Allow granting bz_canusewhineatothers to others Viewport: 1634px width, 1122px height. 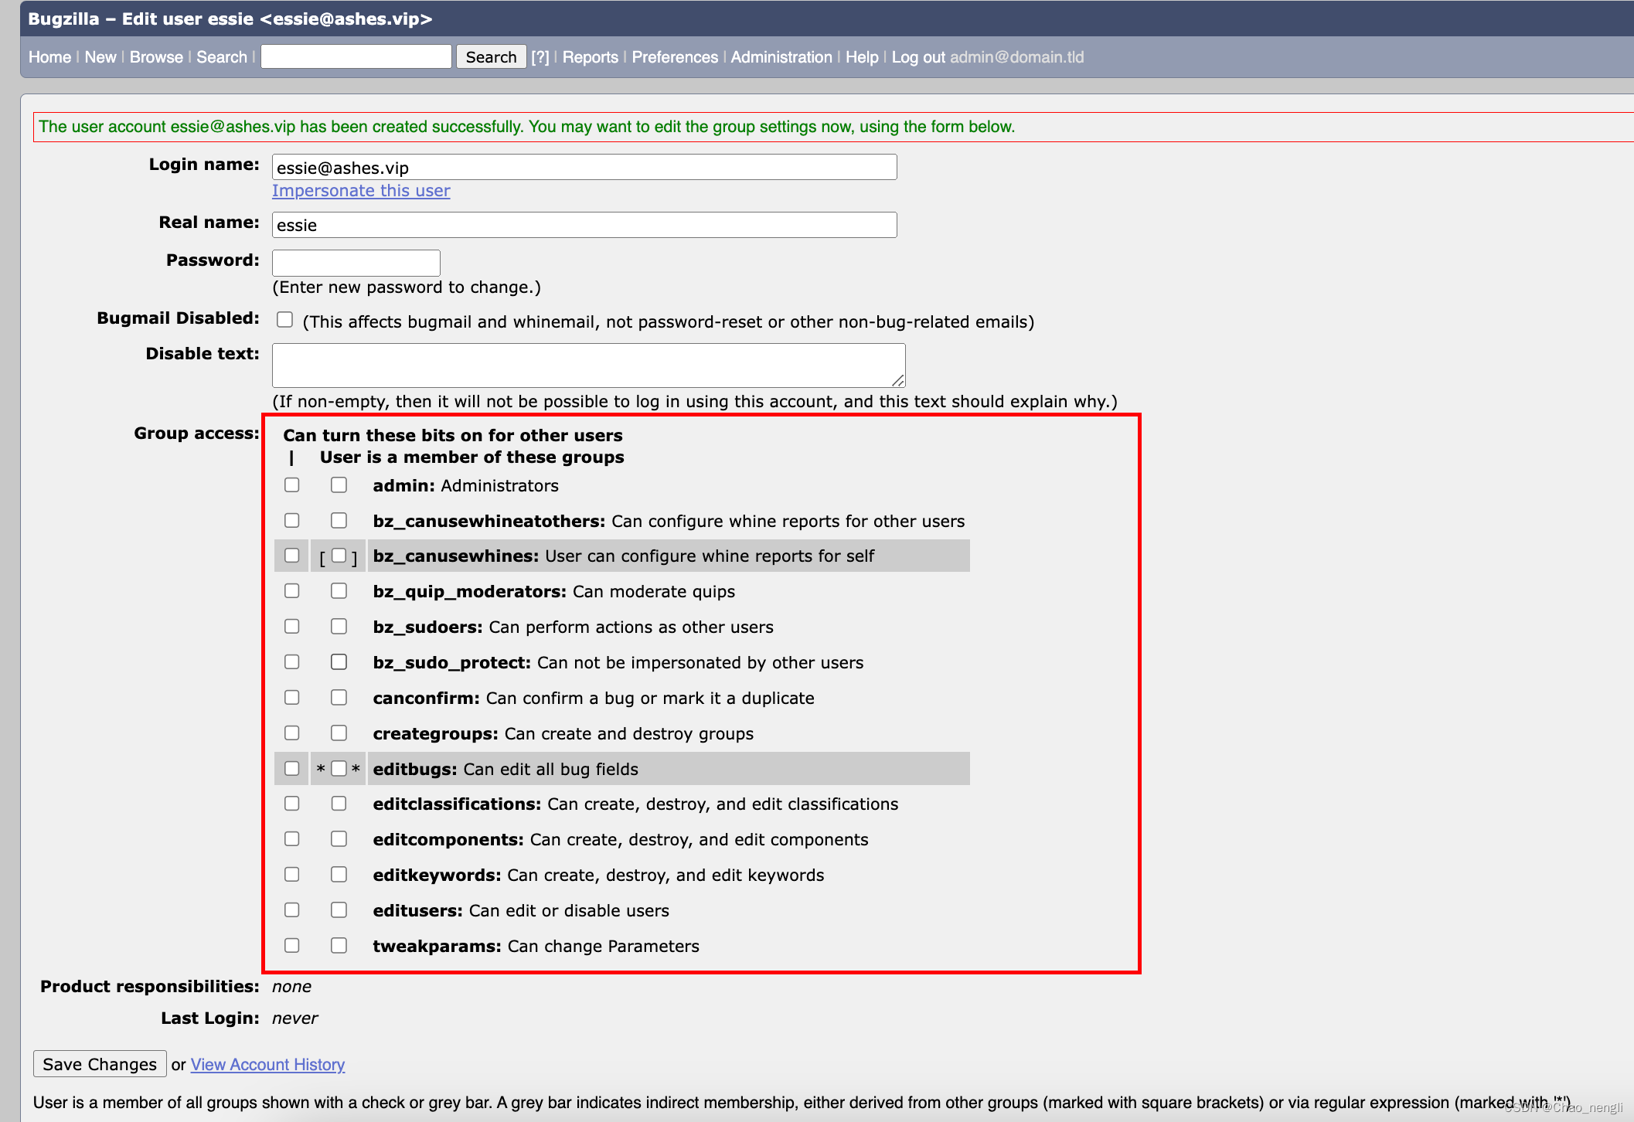[x=292, y=521]
